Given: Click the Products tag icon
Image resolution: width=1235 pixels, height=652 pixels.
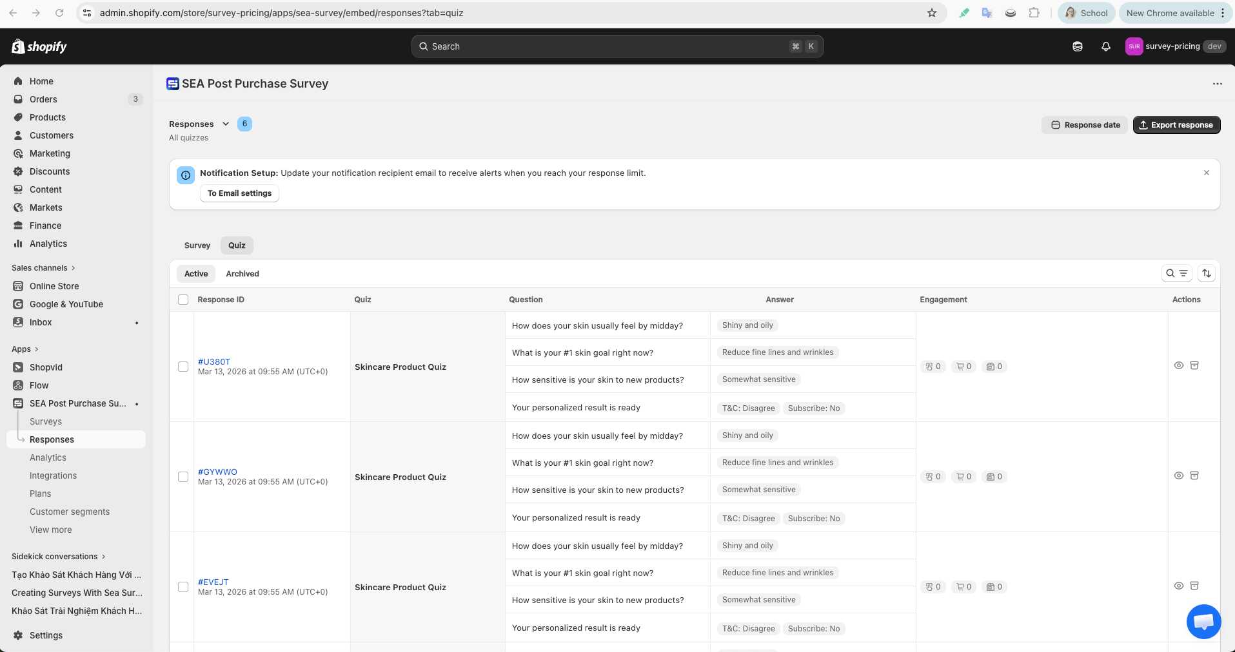Looking at the screenshot, I should tap(18, 117).
